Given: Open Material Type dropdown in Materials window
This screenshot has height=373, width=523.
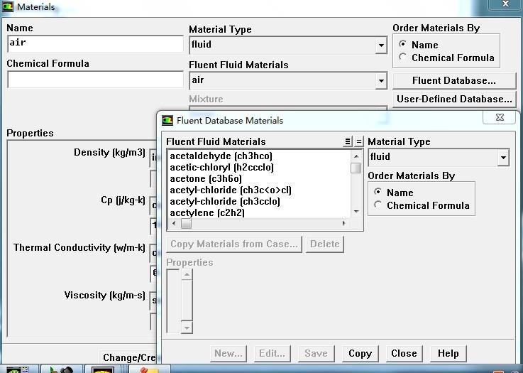Looking at the screenshot, I should [x=380, y=45].
